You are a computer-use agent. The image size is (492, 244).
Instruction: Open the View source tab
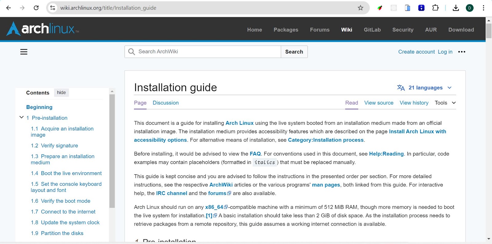(379, 103)
